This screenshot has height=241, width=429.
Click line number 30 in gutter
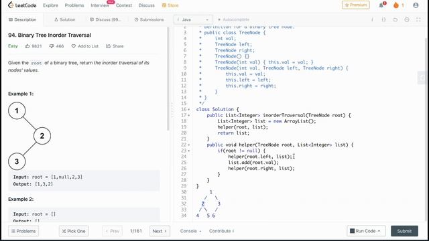click(x=184, y=192)
